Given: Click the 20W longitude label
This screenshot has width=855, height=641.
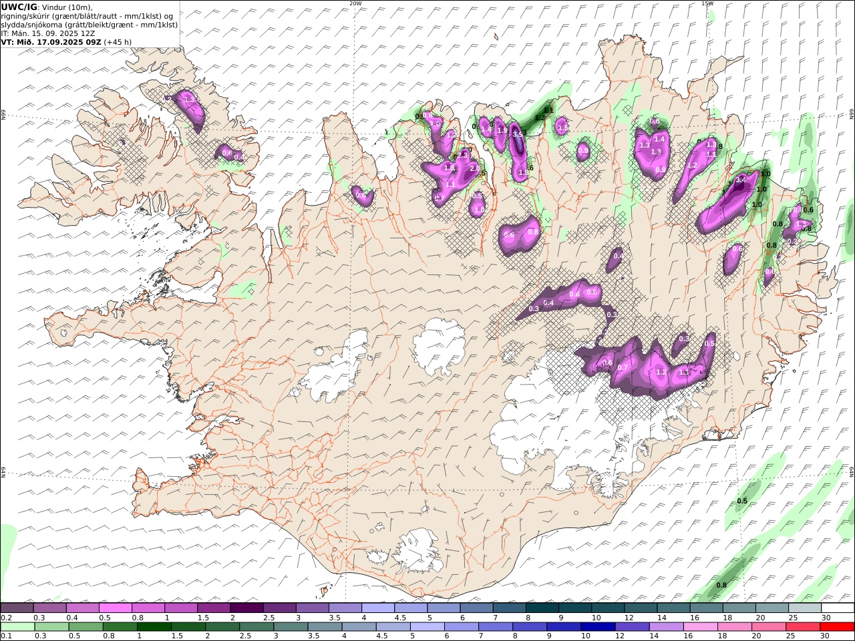Looking at the screenshot, I should coord(355,3).
